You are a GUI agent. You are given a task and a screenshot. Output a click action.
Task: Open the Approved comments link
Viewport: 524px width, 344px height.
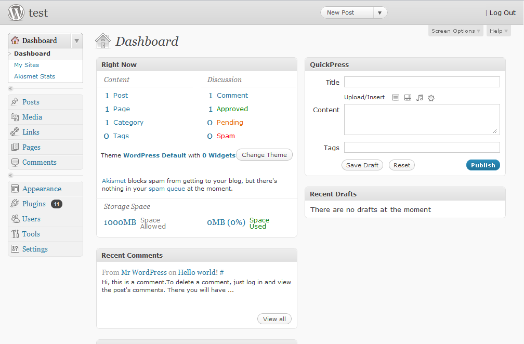click(232, 109)
